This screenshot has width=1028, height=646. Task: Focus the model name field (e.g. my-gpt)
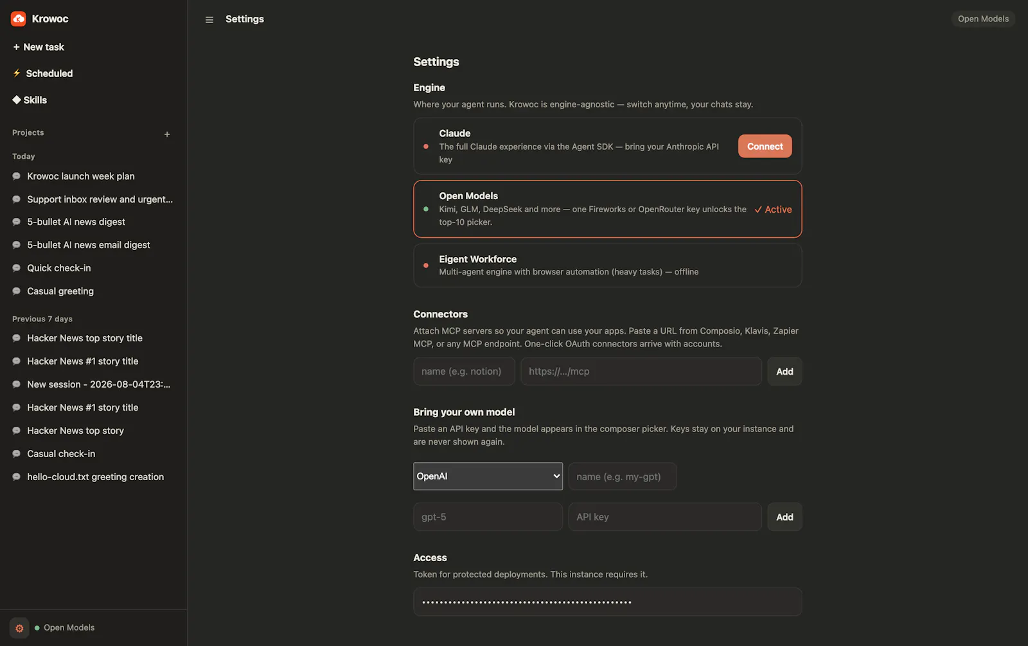click(623, 476)
